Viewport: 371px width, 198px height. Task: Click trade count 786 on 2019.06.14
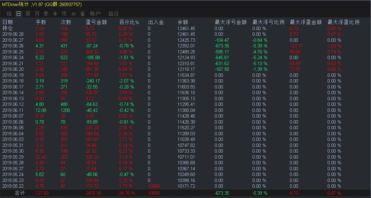coord(64,92)
